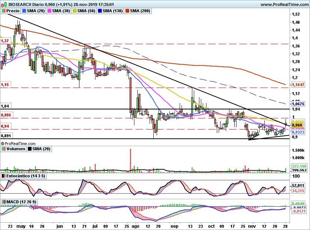Click the 0,995 red level label
Viewport: 310px width, 230px height.
pos(6,115)
